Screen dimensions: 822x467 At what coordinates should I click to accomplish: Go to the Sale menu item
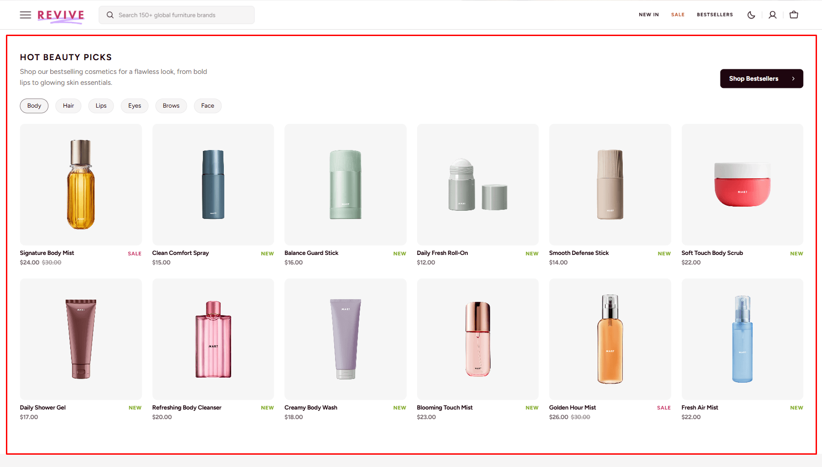click(677, 15)
